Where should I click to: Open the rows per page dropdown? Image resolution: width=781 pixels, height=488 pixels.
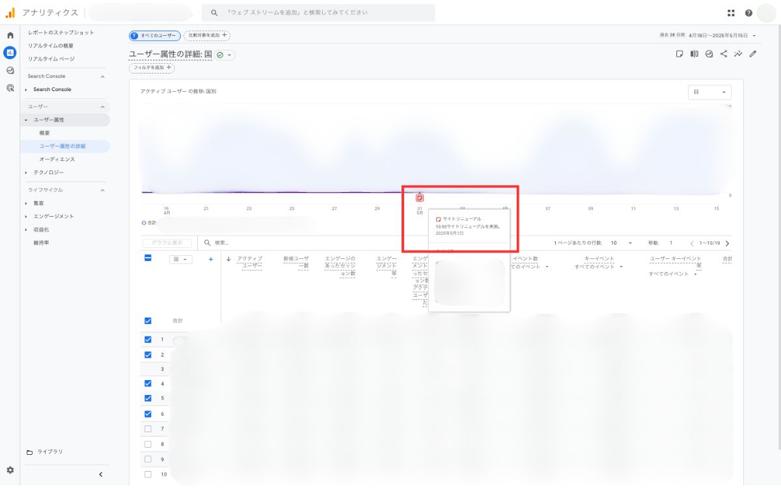pyautogui.click(x=622, y=243)
